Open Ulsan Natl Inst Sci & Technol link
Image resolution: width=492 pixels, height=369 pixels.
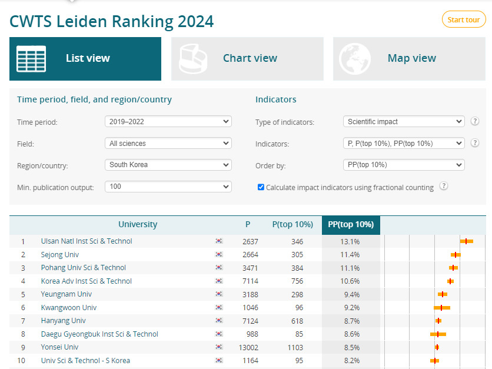tap(87, 241)
